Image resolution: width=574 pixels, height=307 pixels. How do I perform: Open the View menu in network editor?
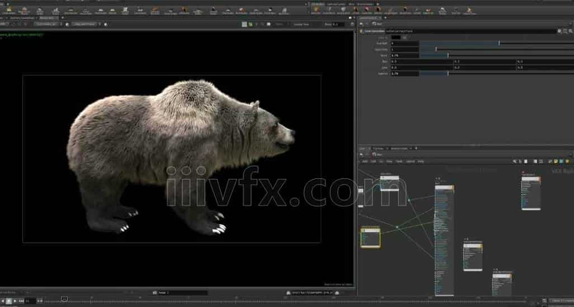click(389, 162)
